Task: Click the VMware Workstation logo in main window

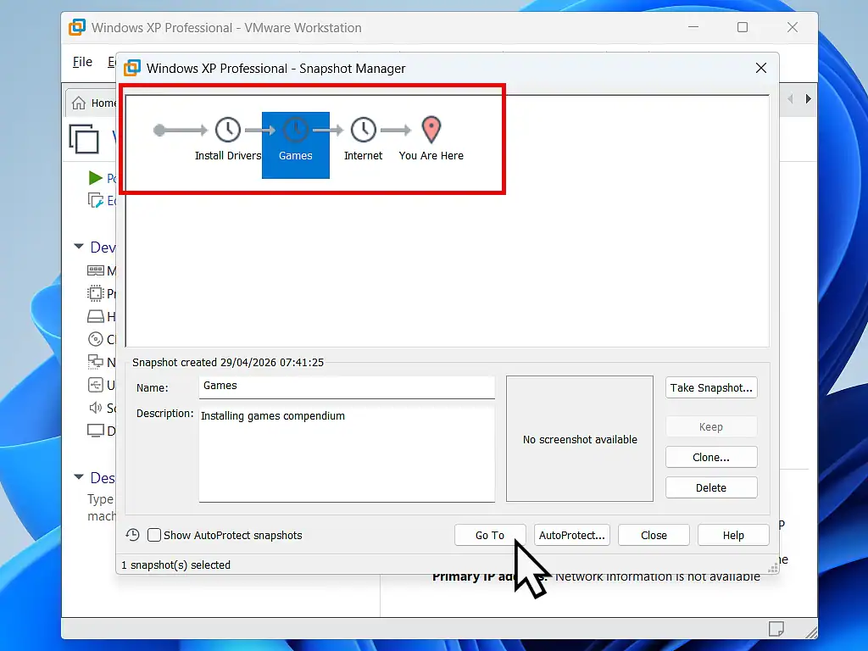Action: tap(77, 27)
